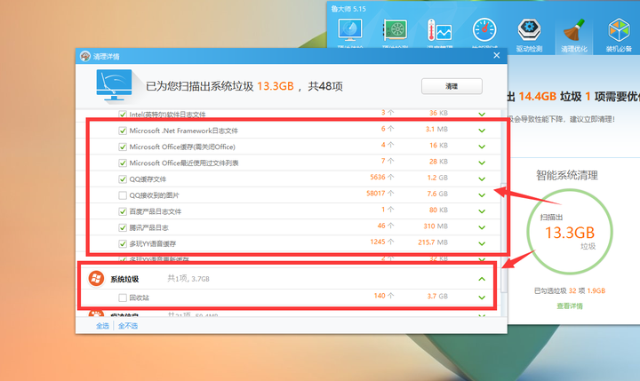The image size is (640, 381).
Task: Check the QQ接收到的图片 checkbox
Action: click(x=123, y=195)
